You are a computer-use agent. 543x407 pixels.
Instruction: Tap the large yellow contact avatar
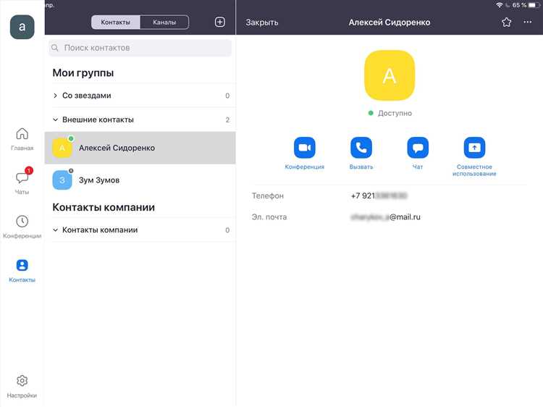[x=390, y=75]
